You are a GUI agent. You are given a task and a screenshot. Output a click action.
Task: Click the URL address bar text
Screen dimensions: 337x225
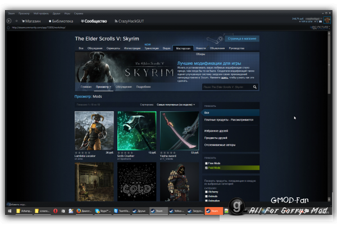click(x=39, y=28)
